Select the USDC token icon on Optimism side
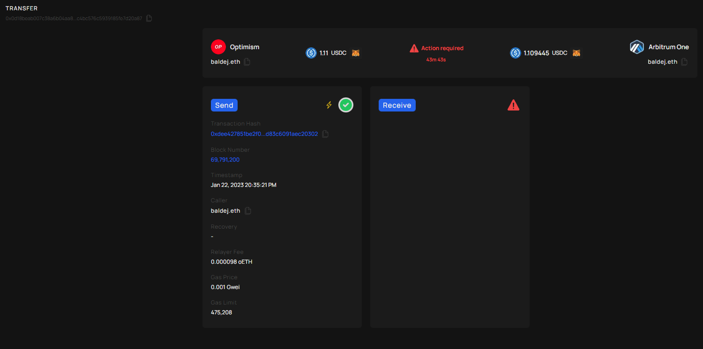703x349 pixels. pos(311,52)
